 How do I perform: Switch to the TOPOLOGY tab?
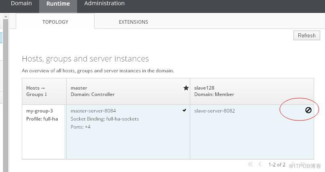(x=55, y=22)
